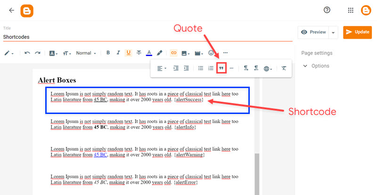Click the undo arrow icon
The height and width of the screenshot is (195, 377).
click(x=27, y=53)
